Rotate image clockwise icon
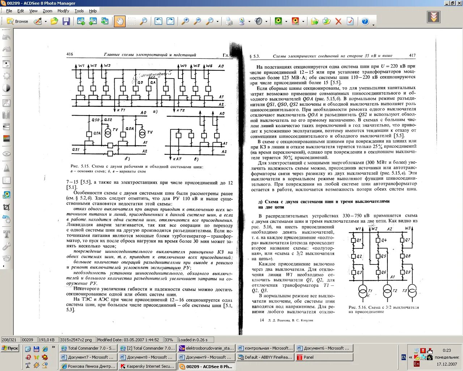The width and height of the screenshot is (463, 371). pyautogui.click(x=170, y=21)
